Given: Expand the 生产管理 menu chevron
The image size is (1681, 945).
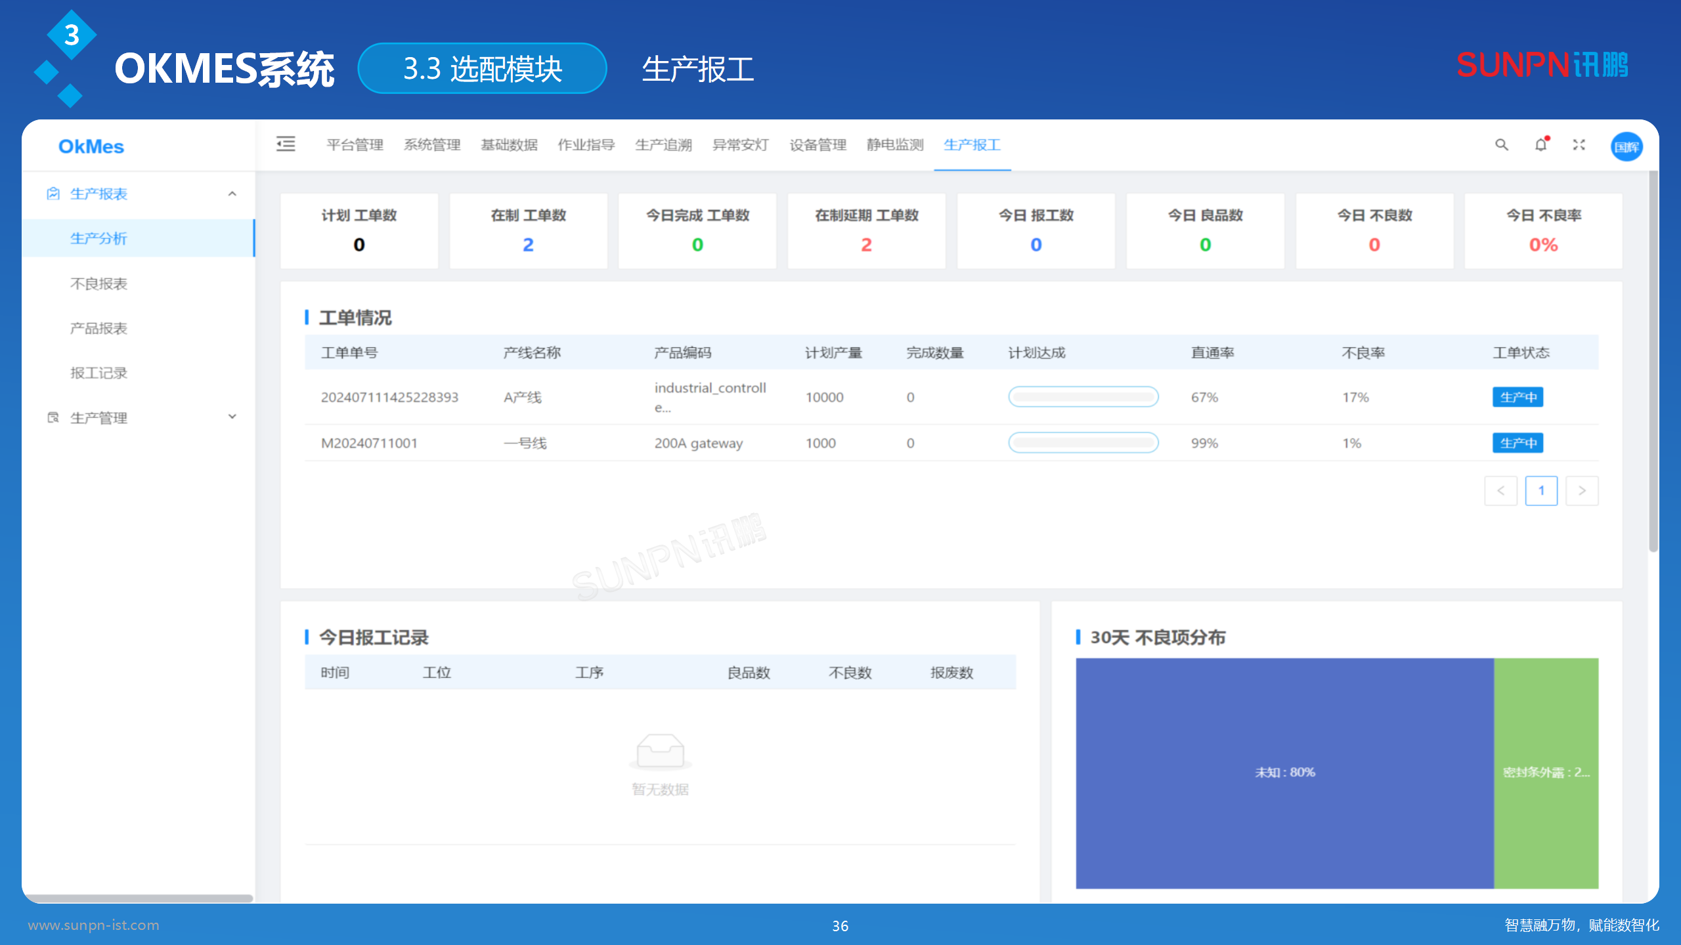Looking at the screenshot, I should click(x=232, y=417).
